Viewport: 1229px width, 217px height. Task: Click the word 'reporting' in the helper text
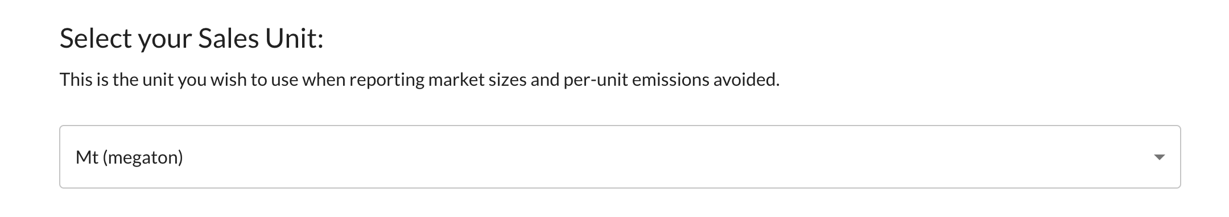coord(386,80)
